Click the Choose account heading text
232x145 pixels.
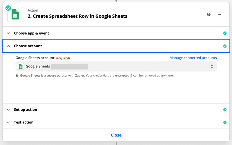click(28, 46)
